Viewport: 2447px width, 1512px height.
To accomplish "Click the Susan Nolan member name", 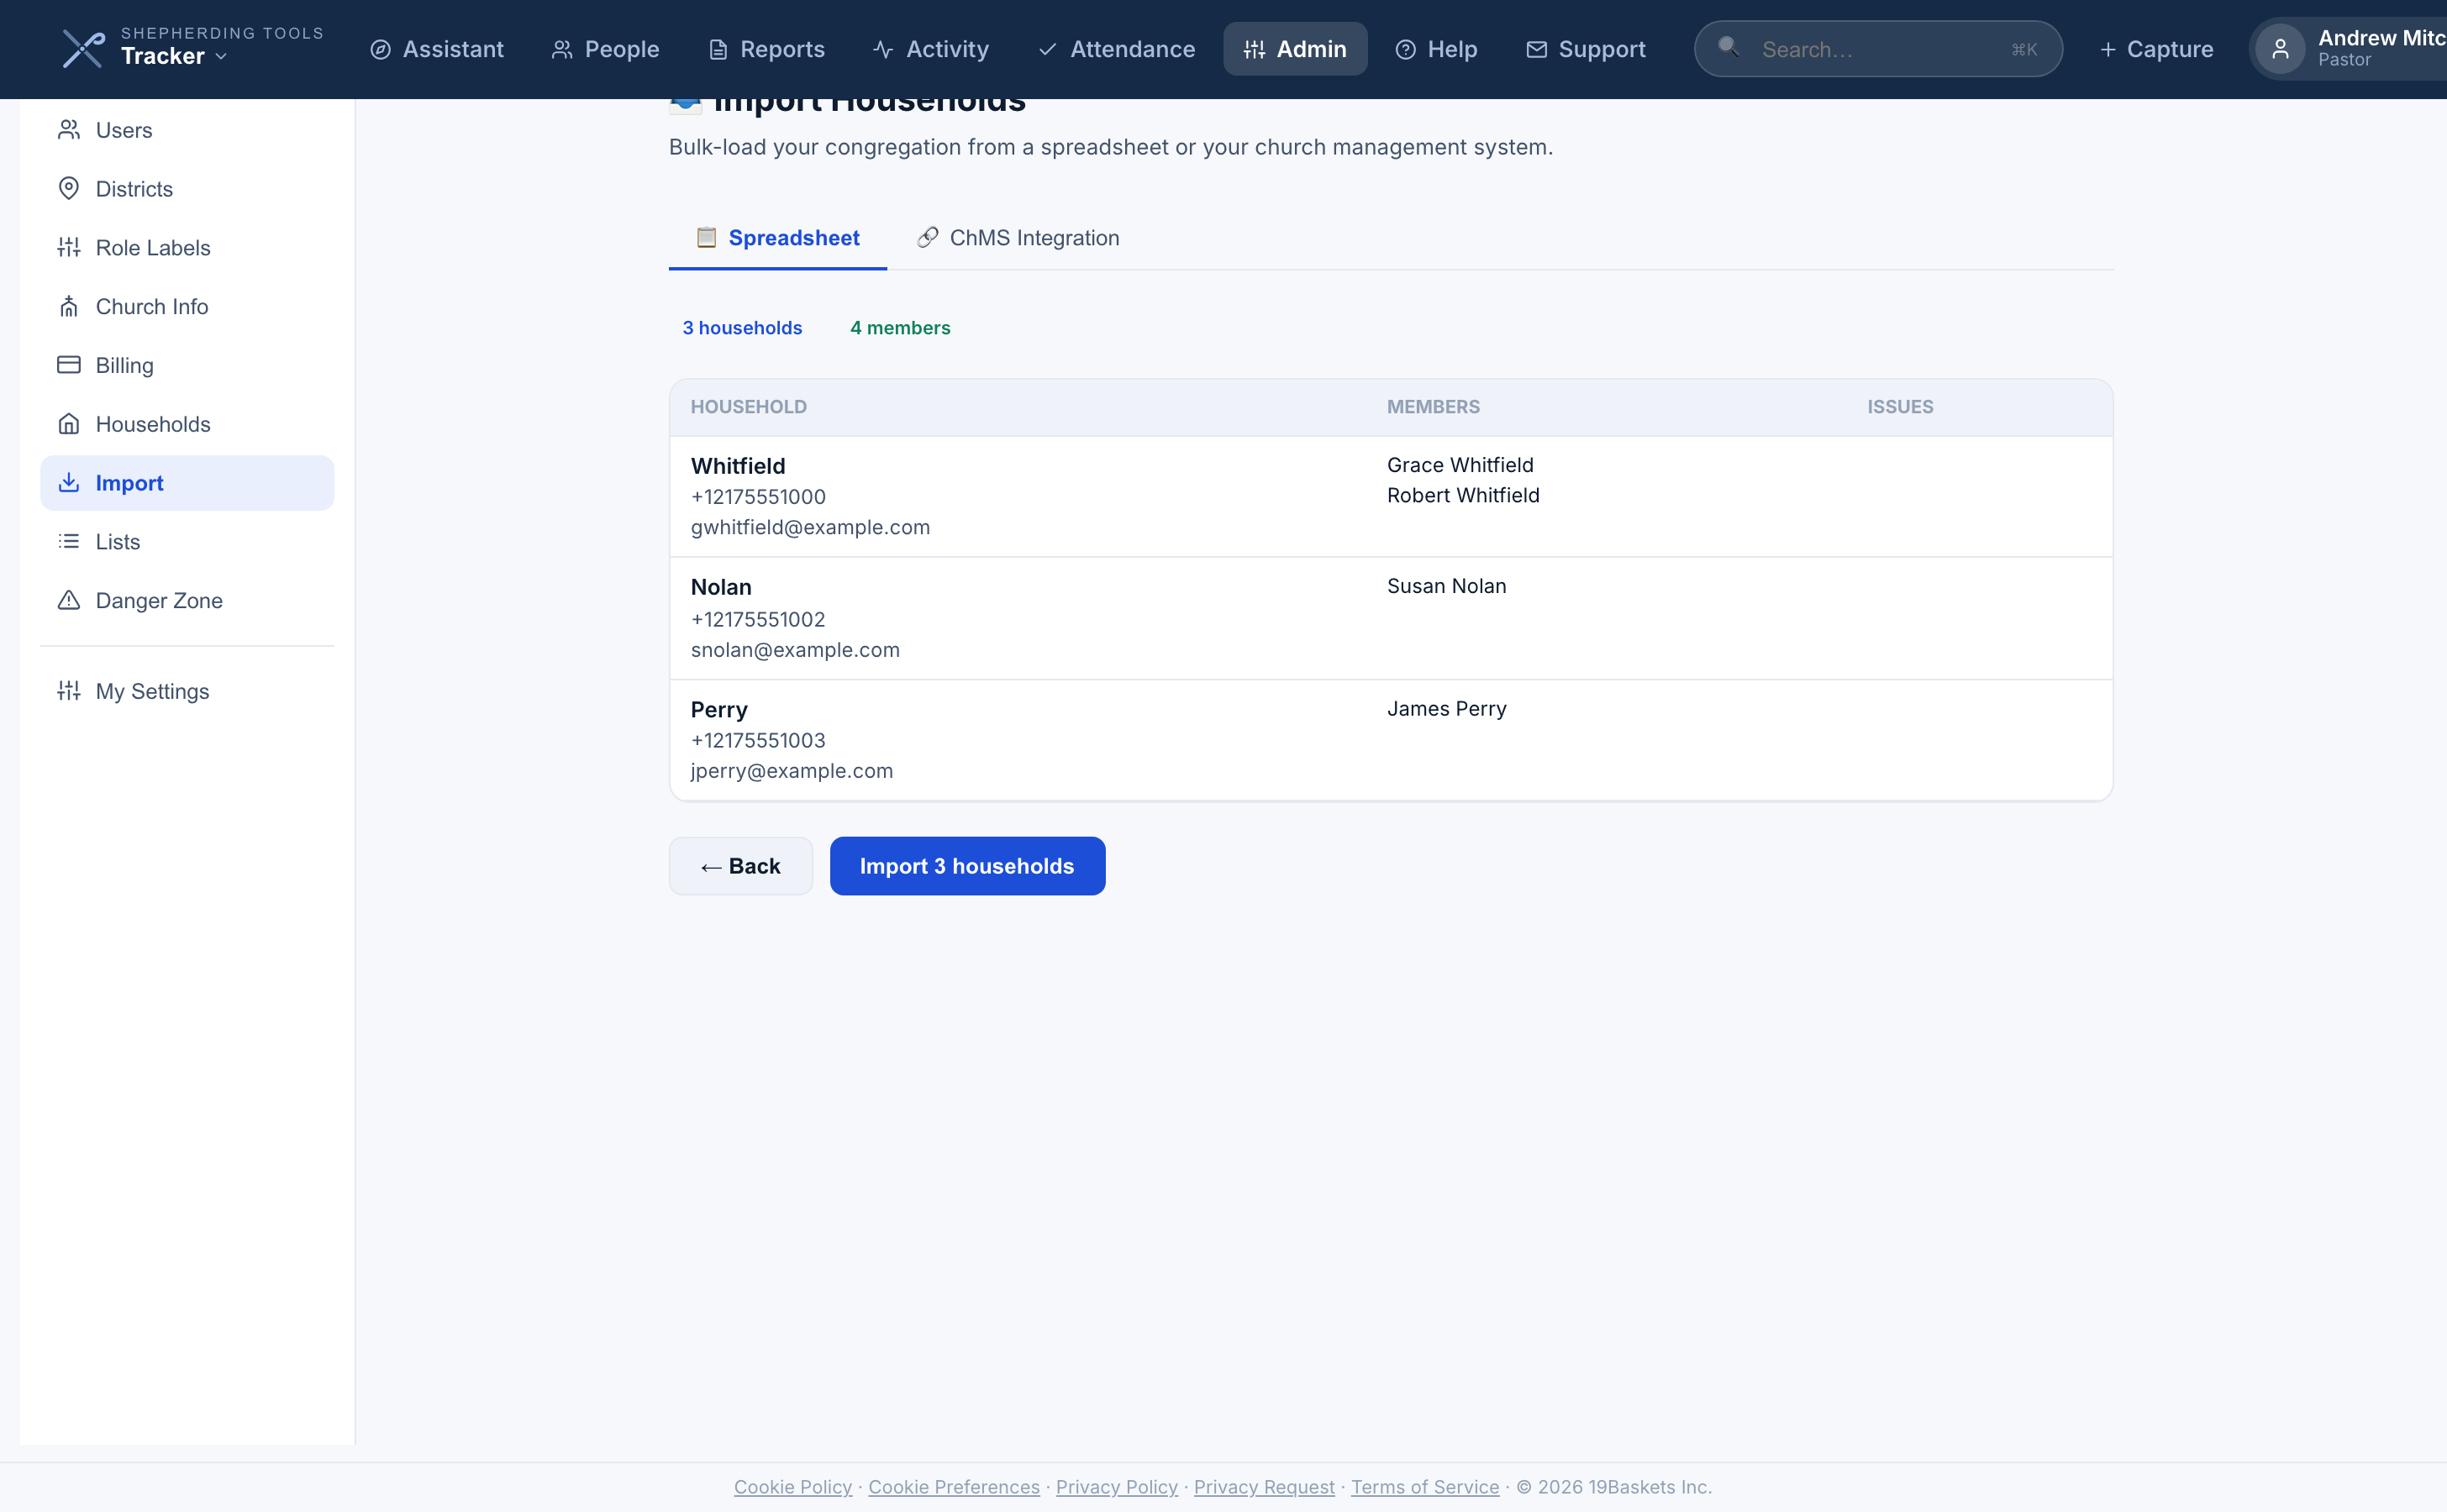I will pyautogui.click(x=1446, y=587).
